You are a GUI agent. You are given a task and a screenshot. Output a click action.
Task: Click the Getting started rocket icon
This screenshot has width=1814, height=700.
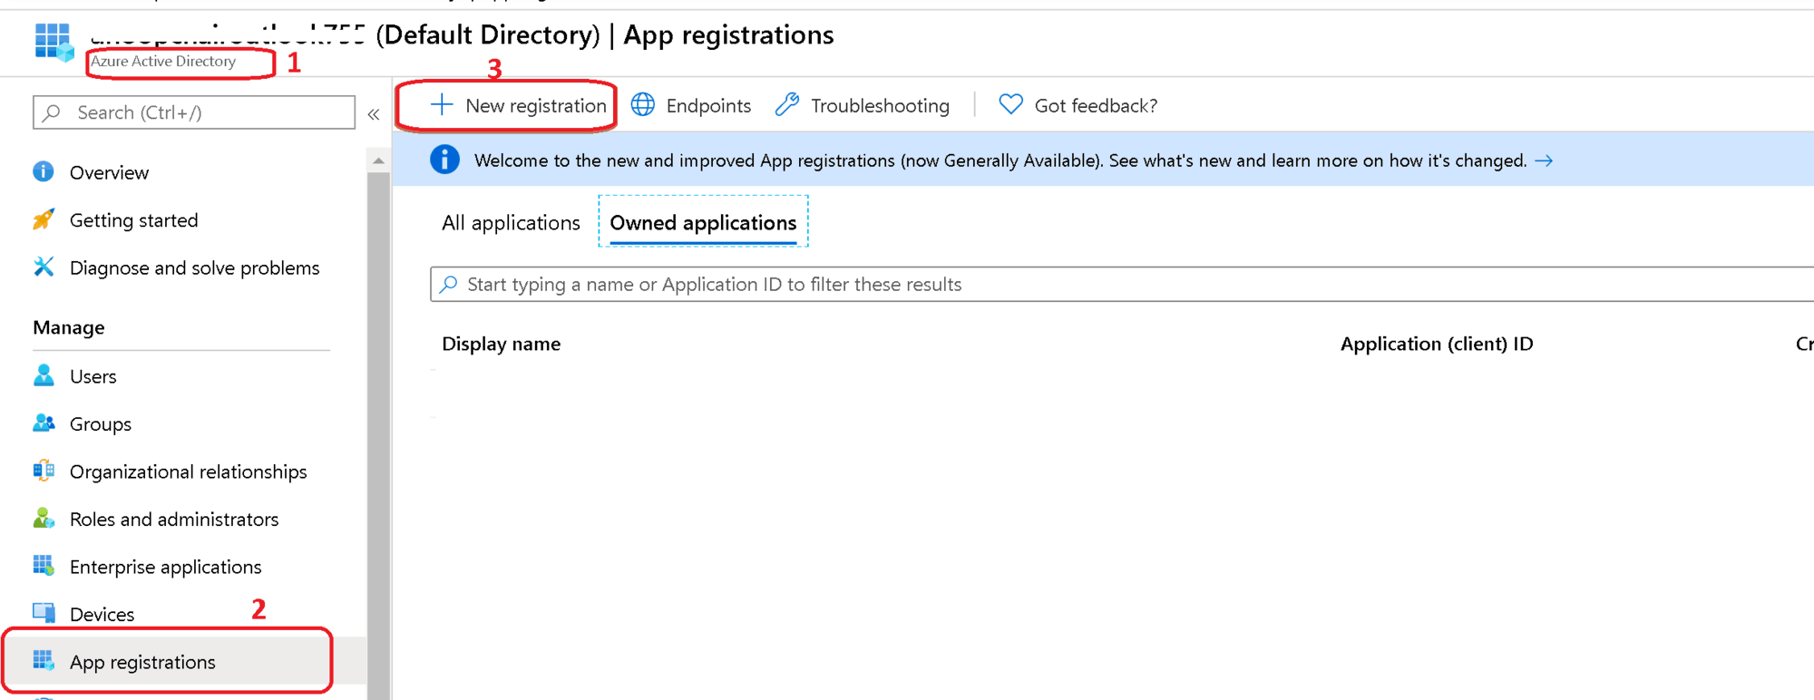click(44, 219)
